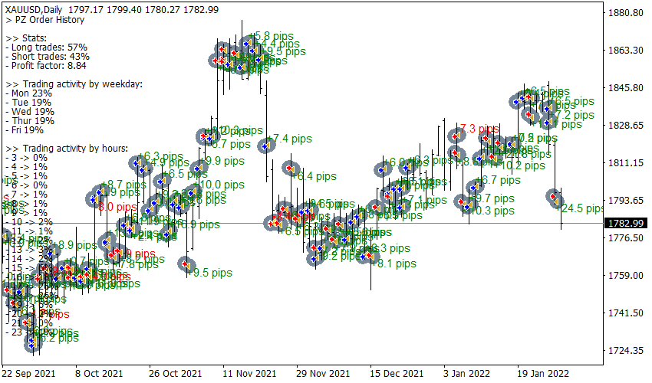Click the 29 Nov 2021 date on time axis
The image size is (652, 383).
[x=323, y=374]
